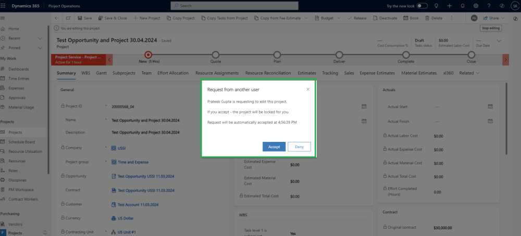Image resolution: width=521 pixels, height=236 pixels.
Task: Open the Estimates tab
Action: coord(307,73)
